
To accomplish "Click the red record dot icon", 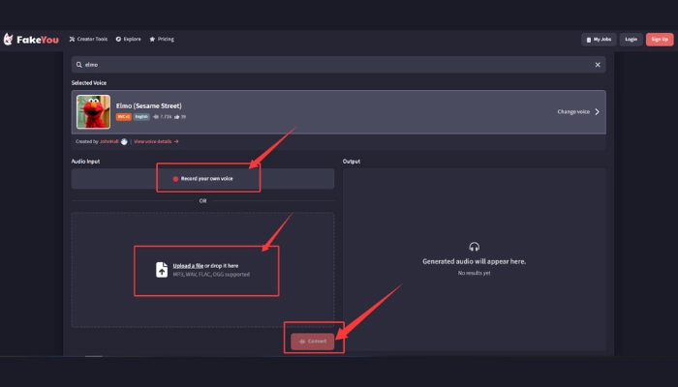I will tap(175, 179).
